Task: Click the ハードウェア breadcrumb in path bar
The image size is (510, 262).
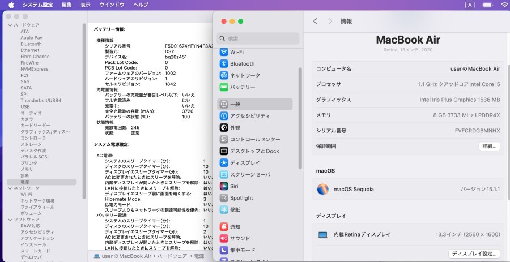Action: click(172, 256)
